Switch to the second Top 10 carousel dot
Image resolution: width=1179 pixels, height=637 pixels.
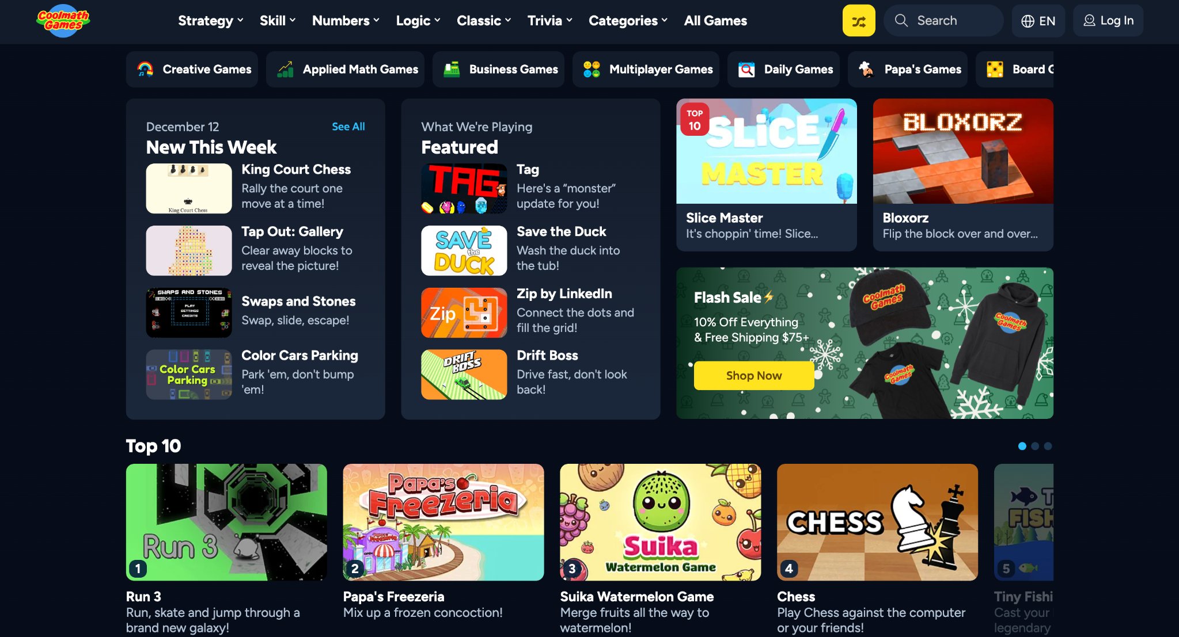pos(1035,446)
